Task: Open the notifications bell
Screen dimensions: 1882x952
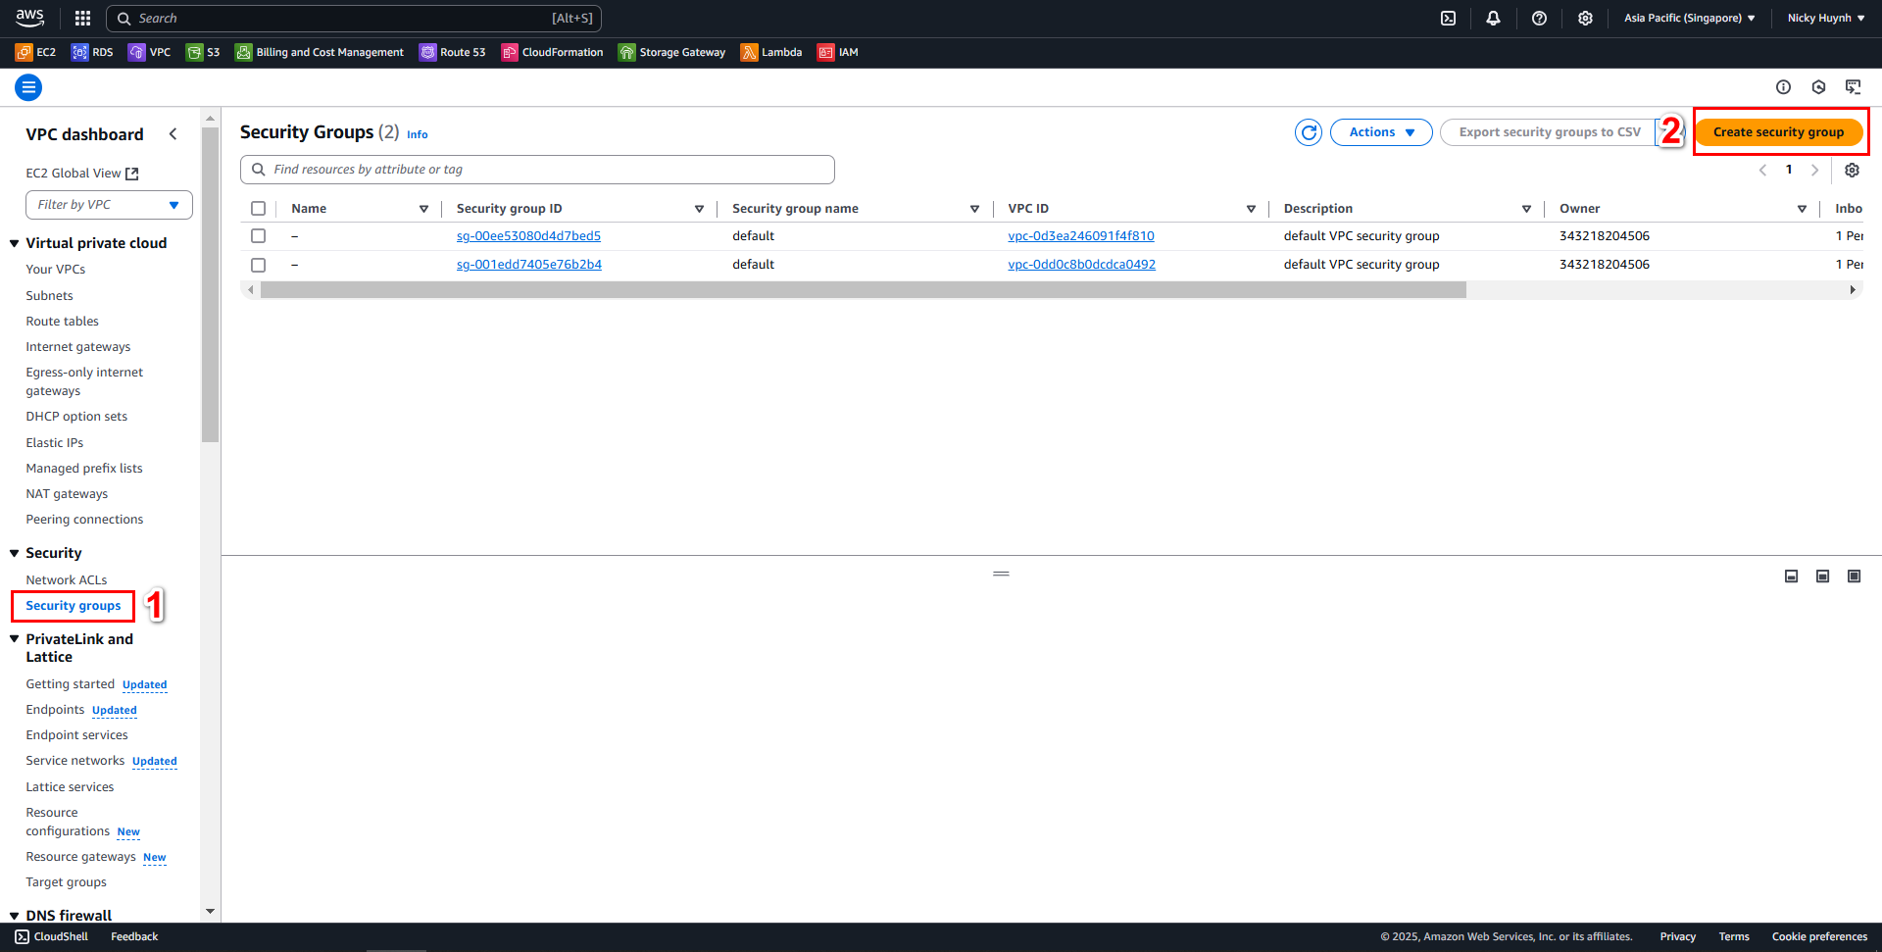Action: click(1493, 19)
